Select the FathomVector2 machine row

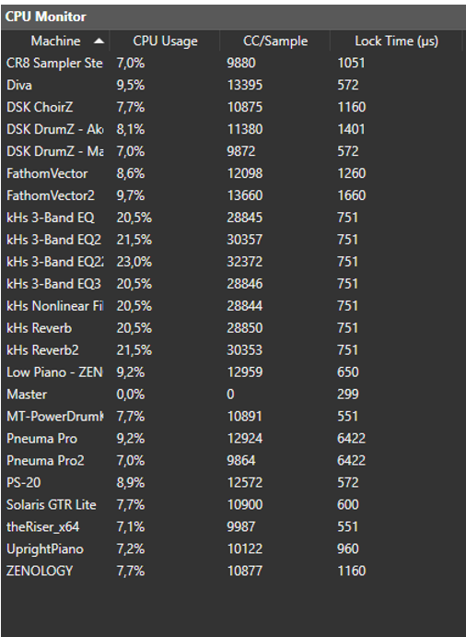click(234, 195)
